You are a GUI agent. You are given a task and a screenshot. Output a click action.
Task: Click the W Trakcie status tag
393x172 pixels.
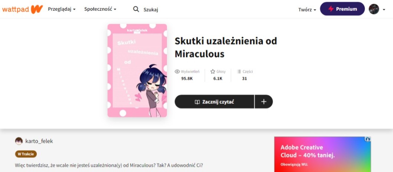point(26,154)
